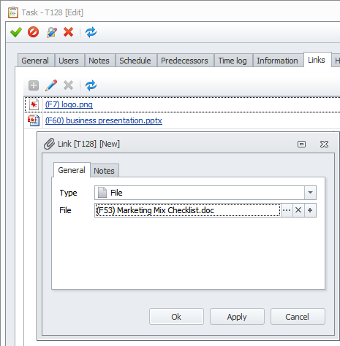Click the red X delete icon in top toolbar

[69, 32]
